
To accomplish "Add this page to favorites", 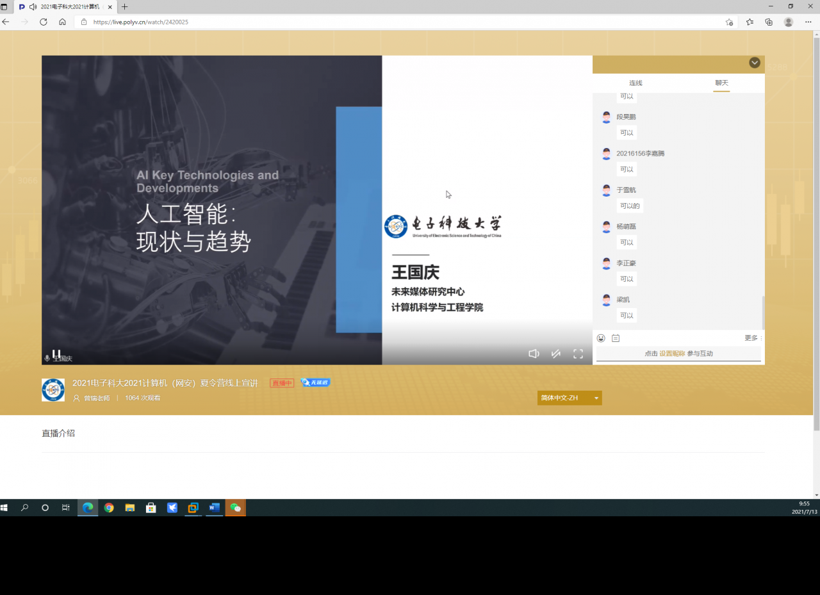I will (x=729, y=22).
